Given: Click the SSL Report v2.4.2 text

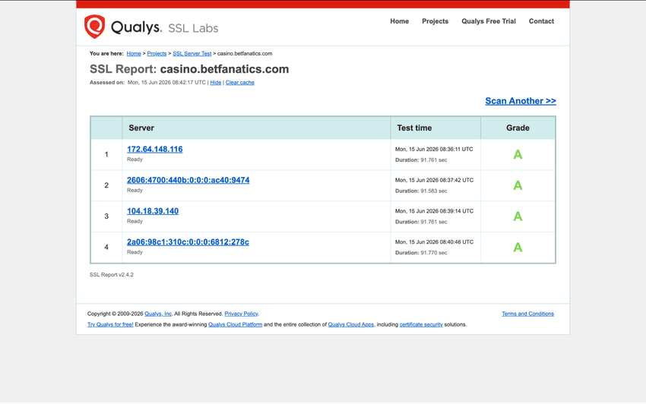Looking at the screenshot, I should click(x=112, y=275).
